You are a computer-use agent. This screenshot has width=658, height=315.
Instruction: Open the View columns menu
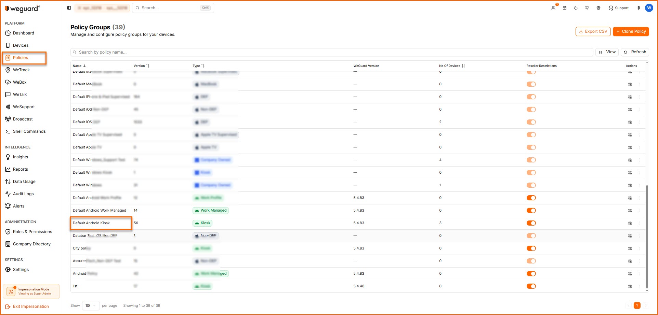click(x=607, y=52)
